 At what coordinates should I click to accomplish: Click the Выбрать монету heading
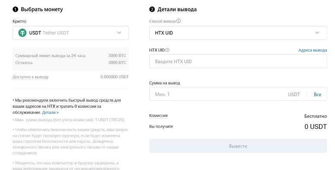[x=42, y=10]
